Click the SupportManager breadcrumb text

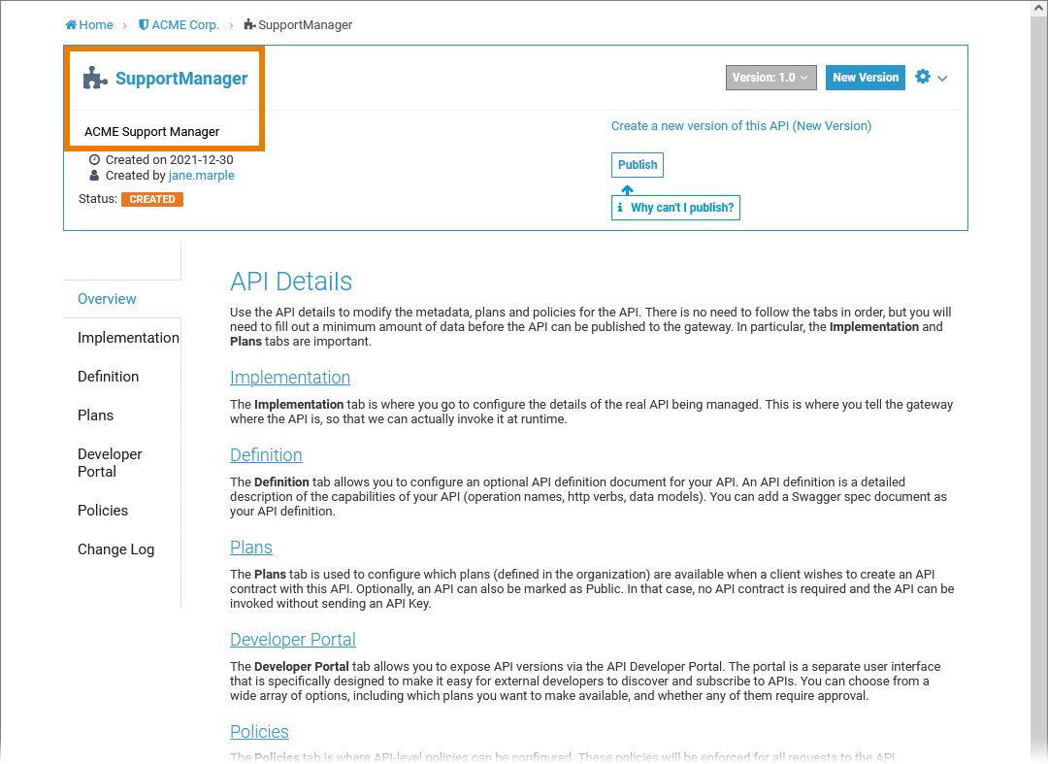click(x=305, y=24)
